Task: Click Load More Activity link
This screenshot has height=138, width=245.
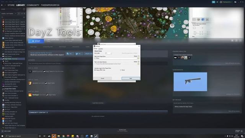Action: click(98, 103)
